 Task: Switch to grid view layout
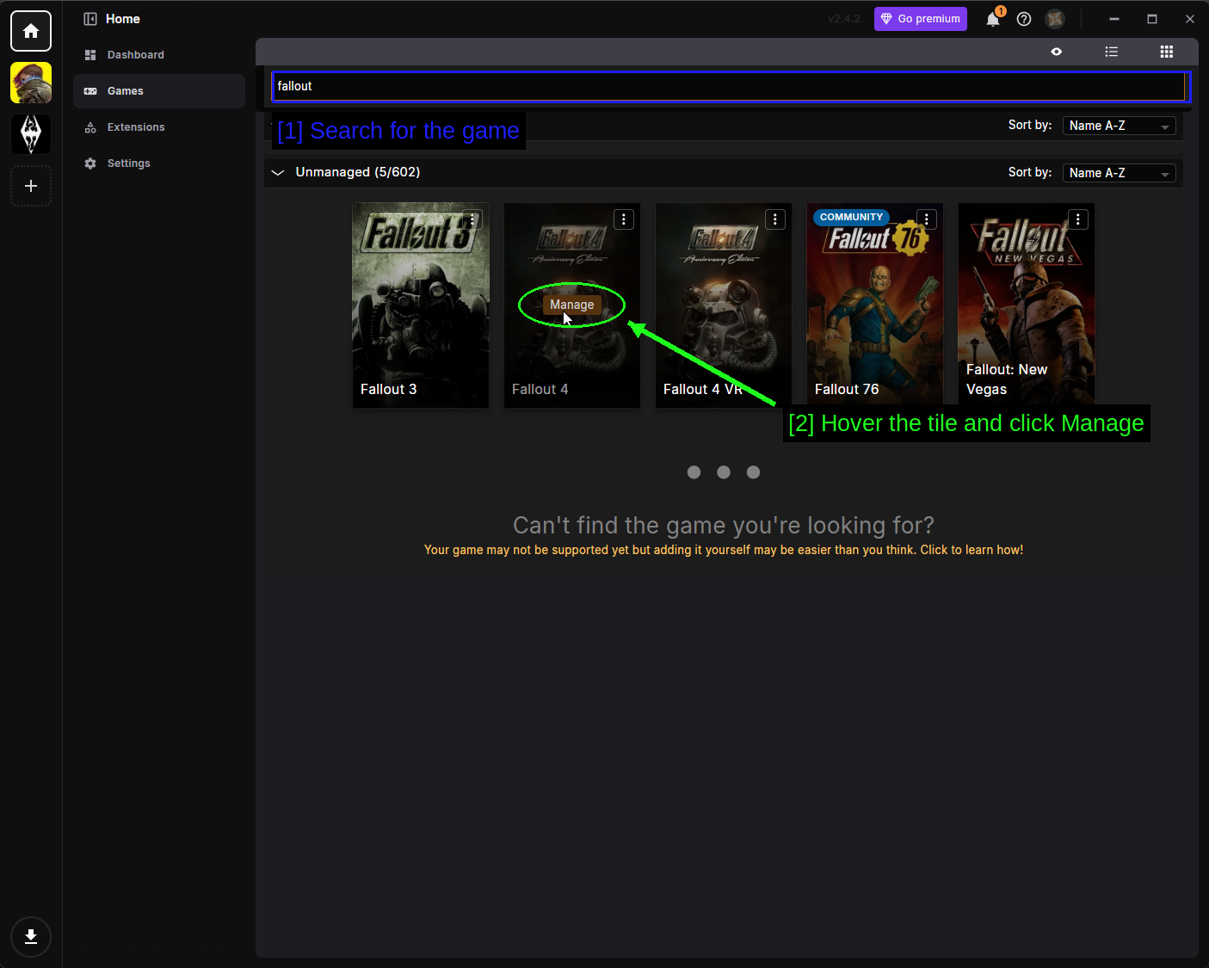tap(1167, 52)
